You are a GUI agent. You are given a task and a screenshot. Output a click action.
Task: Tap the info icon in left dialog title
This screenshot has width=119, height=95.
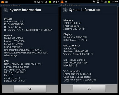(x=6, y=10)
